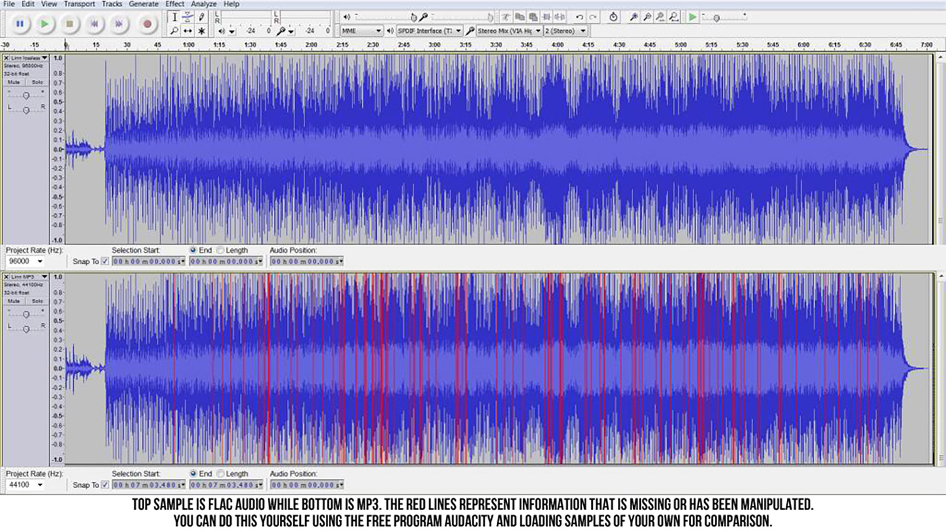Open the 96000 Project Rate dropdown
The image size is (946, 532).
25,261
